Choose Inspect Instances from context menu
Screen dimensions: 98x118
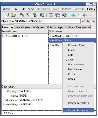coord(78,110)
